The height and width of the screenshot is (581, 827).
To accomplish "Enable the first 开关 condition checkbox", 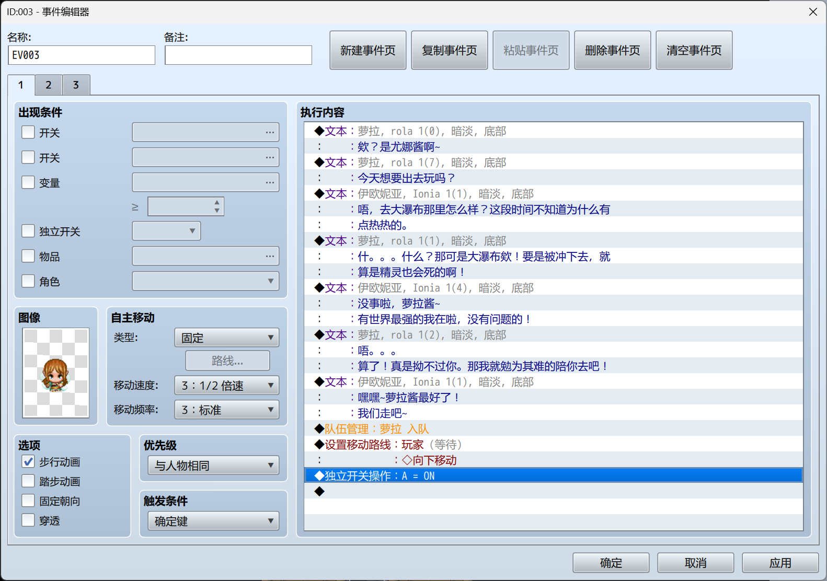I will coord(28,132).
